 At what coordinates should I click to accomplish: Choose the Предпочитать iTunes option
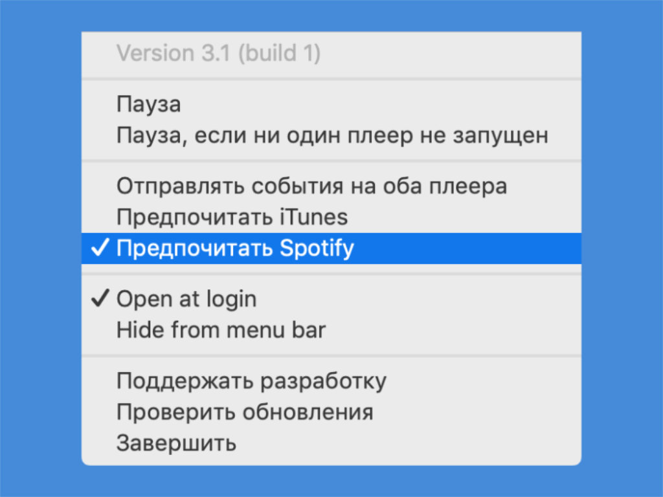click(x=232, y=217)
